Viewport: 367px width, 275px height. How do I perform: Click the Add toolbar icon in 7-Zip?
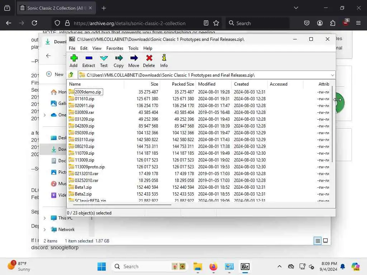click(x=73, y=61)
